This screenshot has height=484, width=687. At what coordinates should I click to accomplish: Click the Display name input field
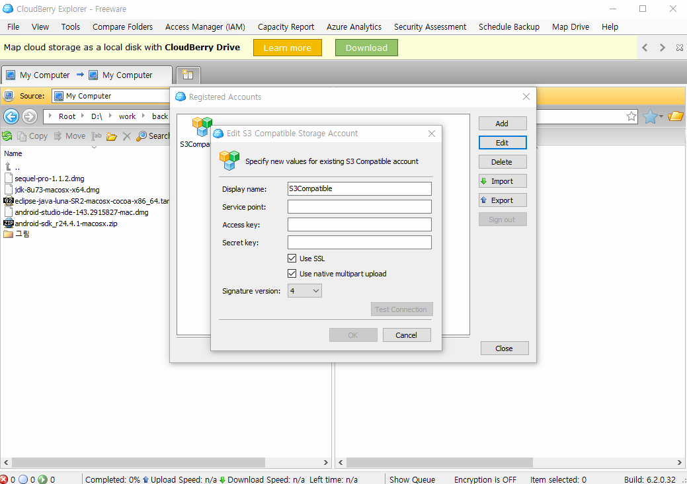pyautogui.click(x=359, y=189)
